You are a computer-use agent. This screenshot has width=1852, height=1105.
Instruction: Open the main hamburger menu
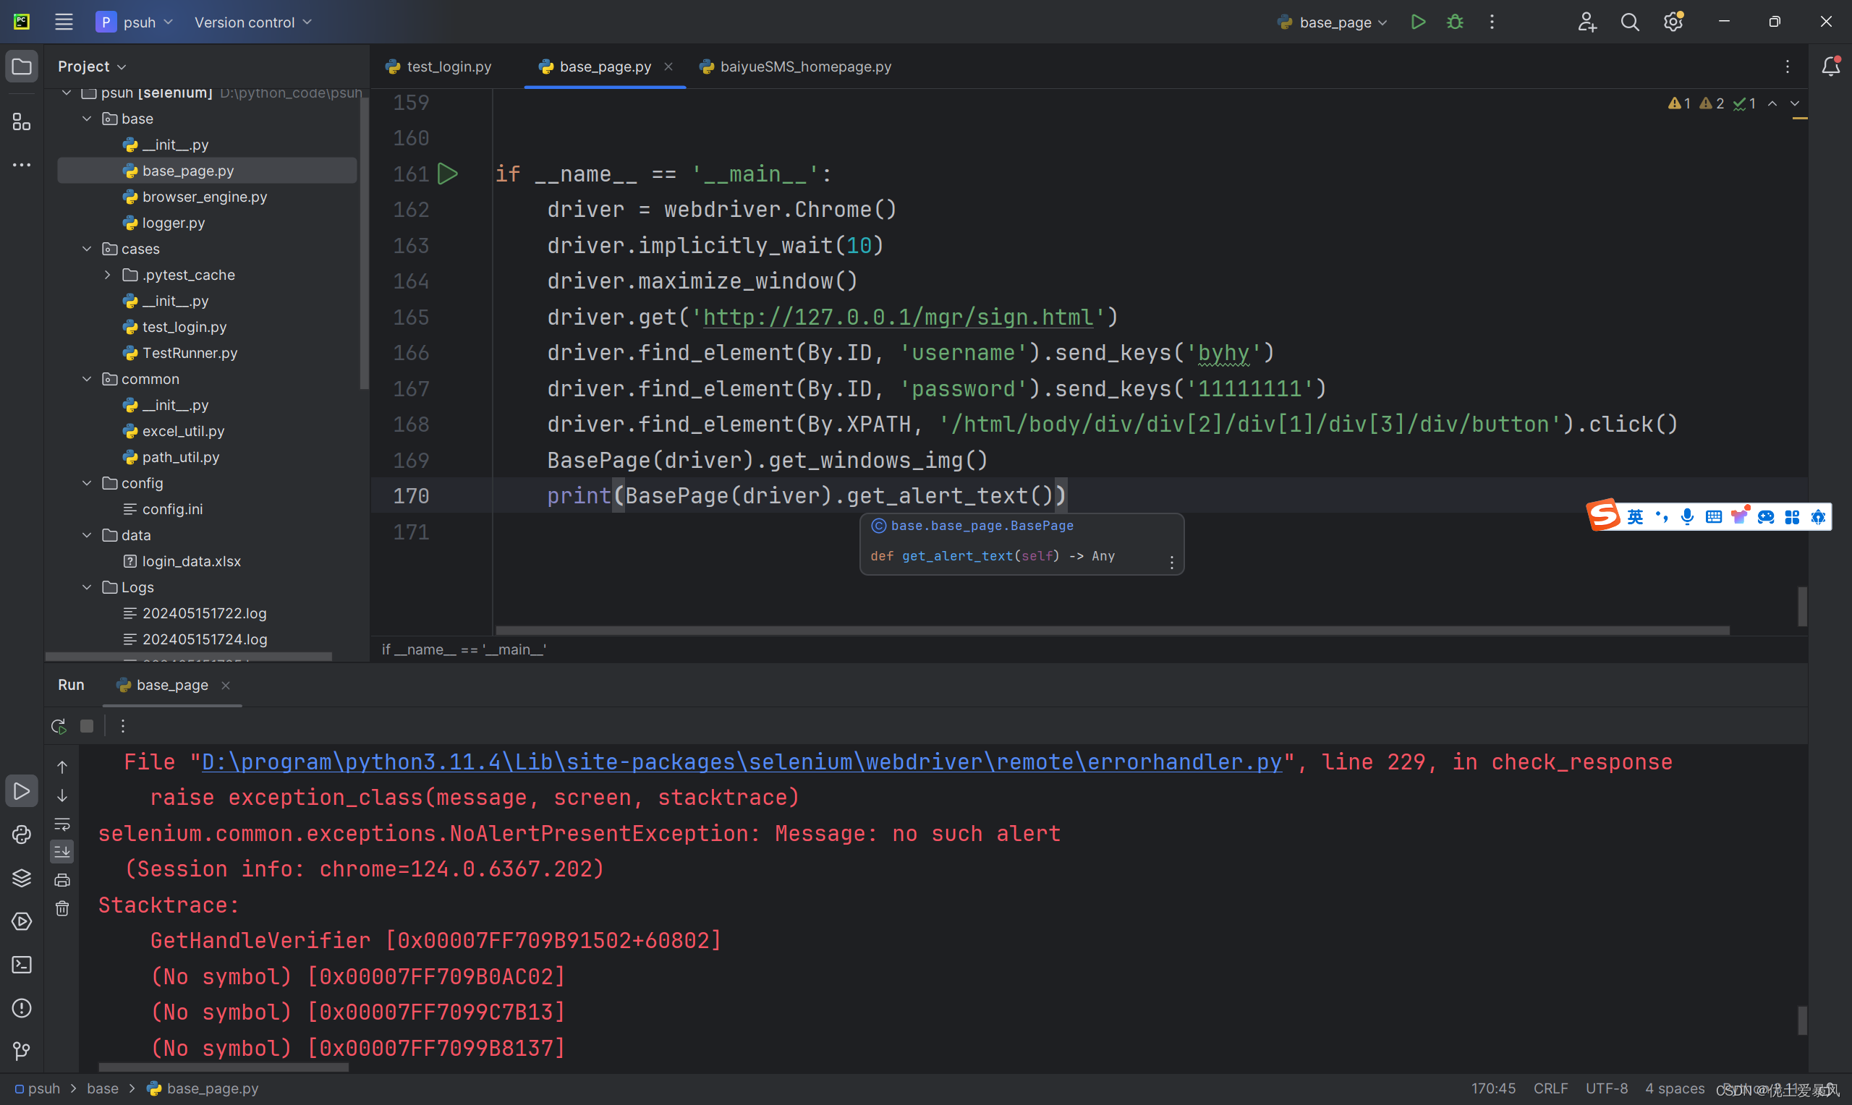tap(64, 22)
